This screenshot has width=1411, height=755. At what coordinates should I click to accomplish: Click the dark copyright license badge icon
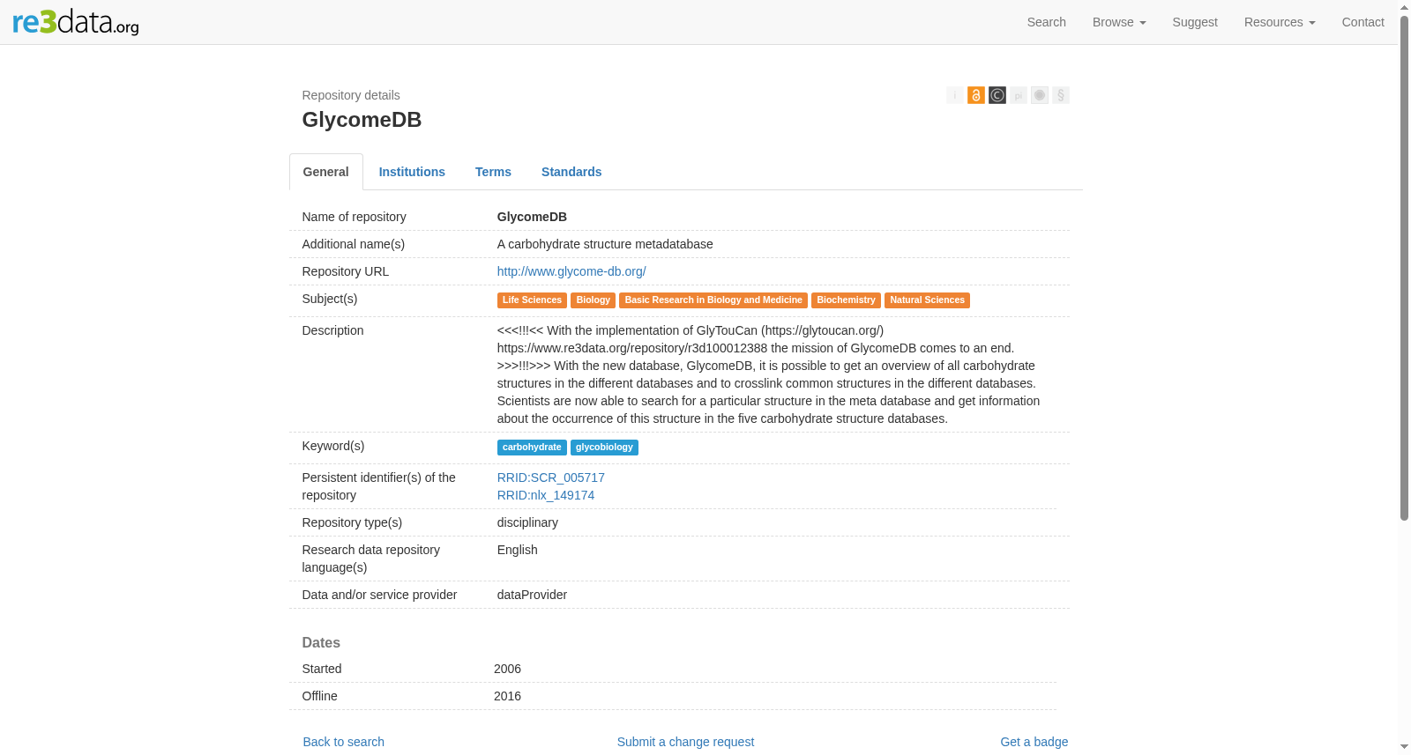(x=997, y=95)
